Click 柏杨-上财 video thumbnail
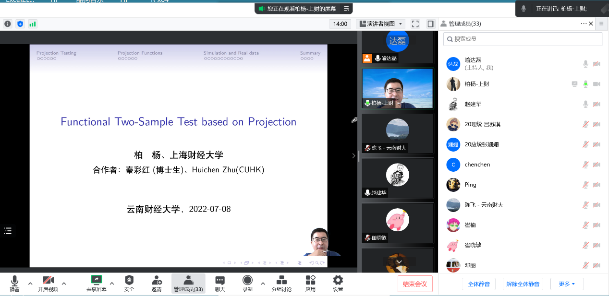This screenshot has width=609, height=296. click(x=398, y=88)
